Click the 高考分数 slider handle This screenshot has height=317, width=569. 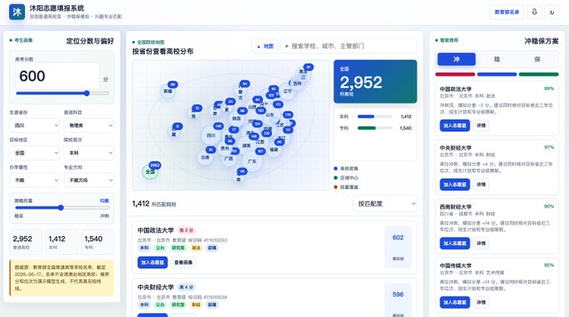86,93
